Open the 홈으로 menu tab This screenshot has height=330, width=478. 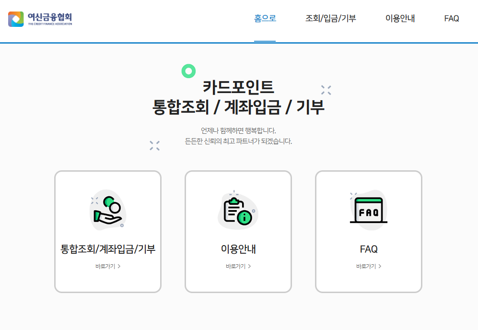[x=265, y=18]
